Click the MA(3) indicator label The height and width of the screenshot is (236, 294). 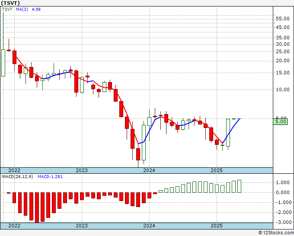(x=22, y=10)
